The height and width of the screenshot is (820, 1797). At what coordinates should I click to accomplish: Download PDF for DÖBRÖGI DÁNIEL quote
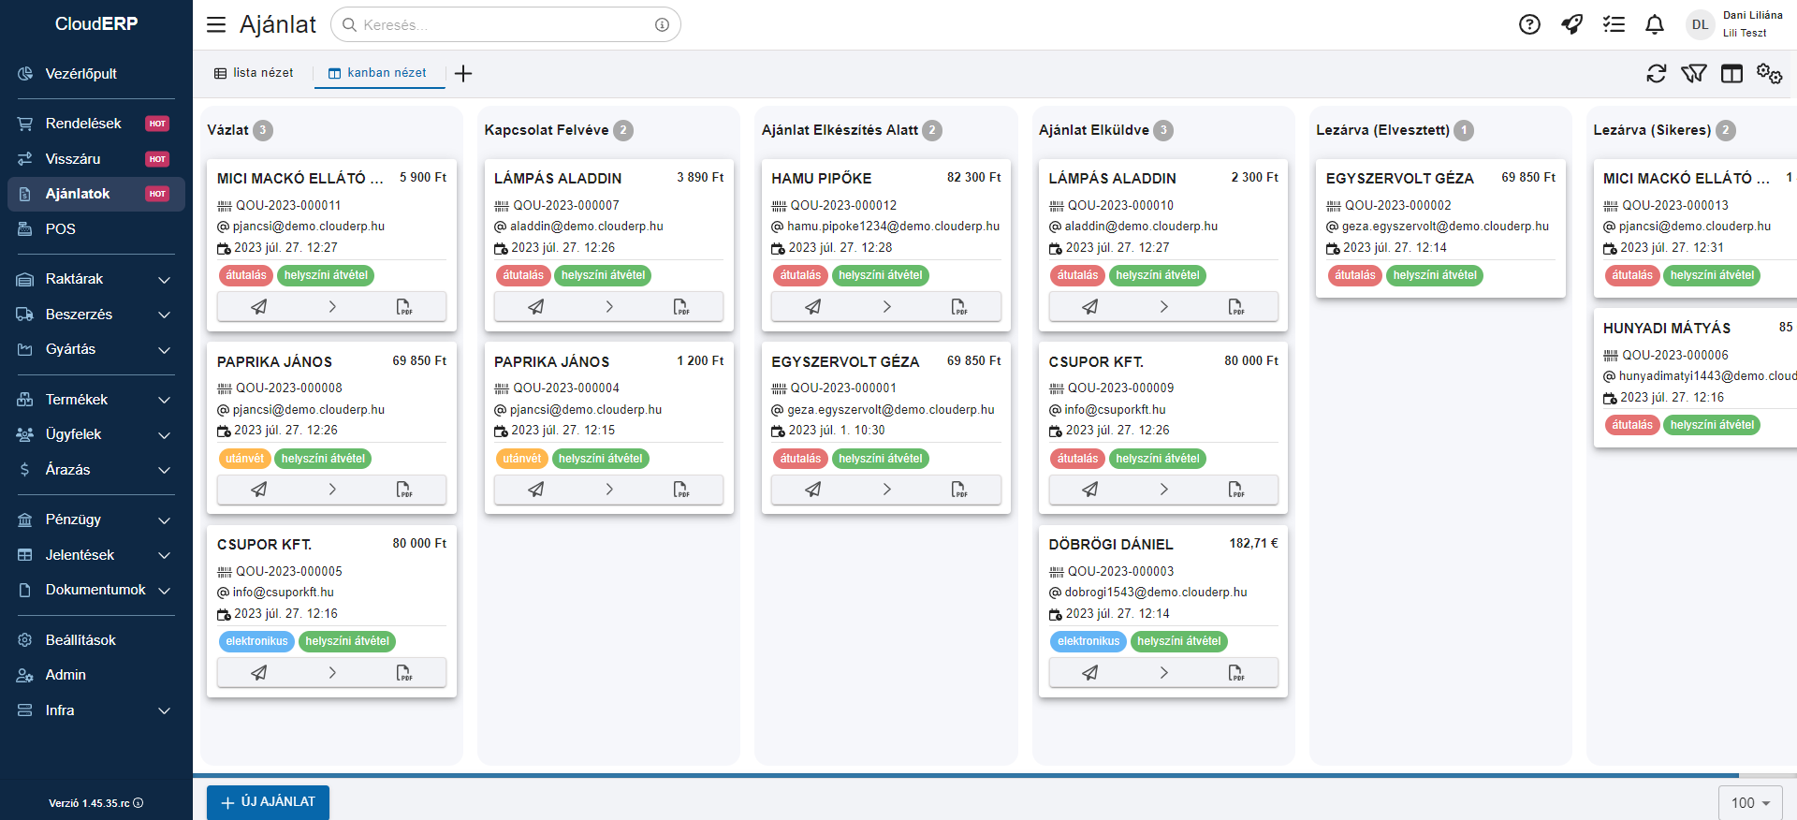(1235, 672)
